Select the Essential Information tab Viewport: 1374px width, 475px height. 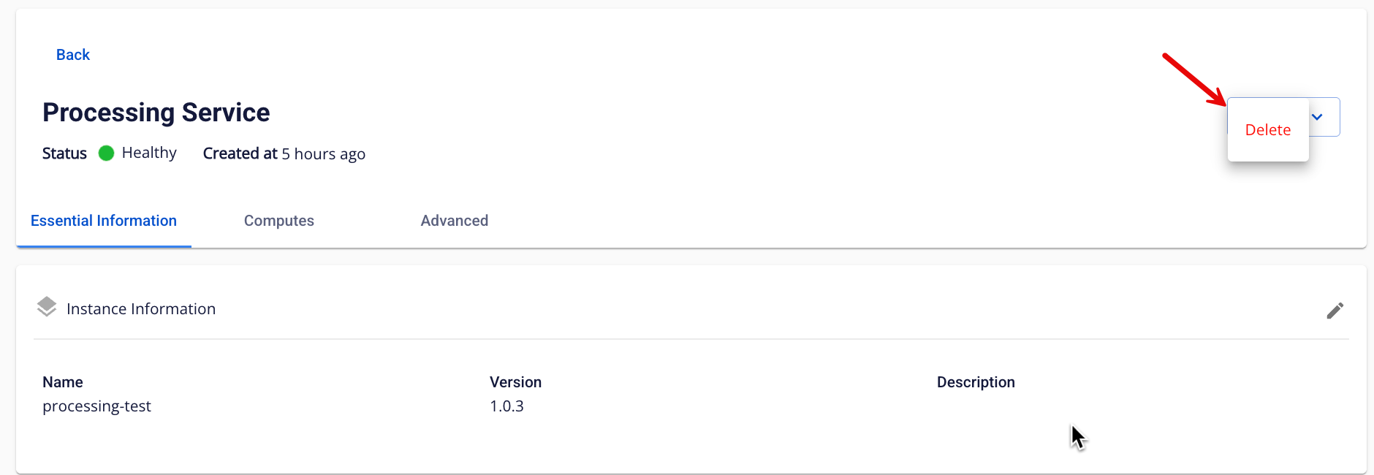coord(104,221)
